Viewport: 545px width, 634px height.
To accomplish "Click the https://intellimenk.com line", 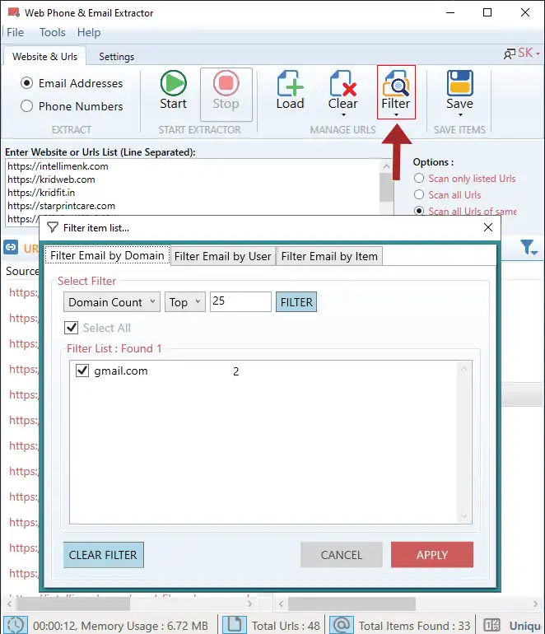I will point(58,166).
